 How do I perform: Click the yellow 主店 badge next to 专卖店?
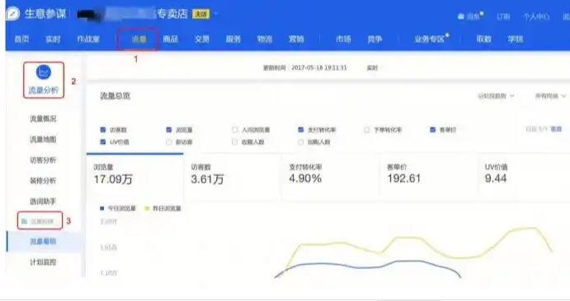(200, 14)
